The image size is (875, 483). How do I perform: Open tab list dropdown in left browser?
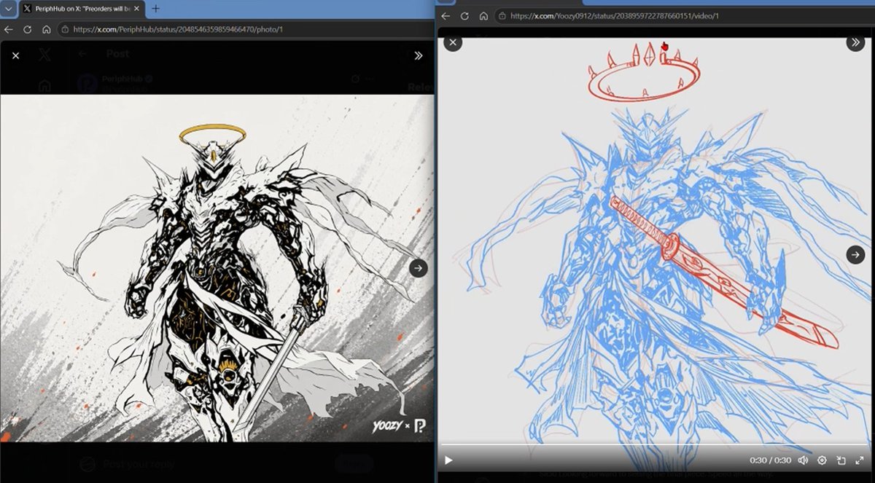[x=9, y=9]
